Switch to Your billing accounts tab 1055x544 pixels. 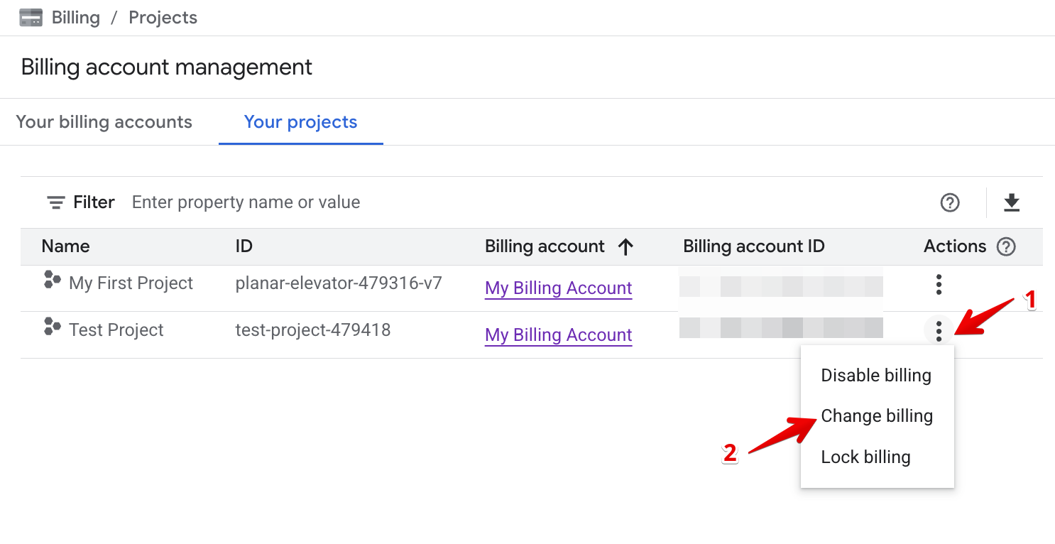click(x=104, y=122)
